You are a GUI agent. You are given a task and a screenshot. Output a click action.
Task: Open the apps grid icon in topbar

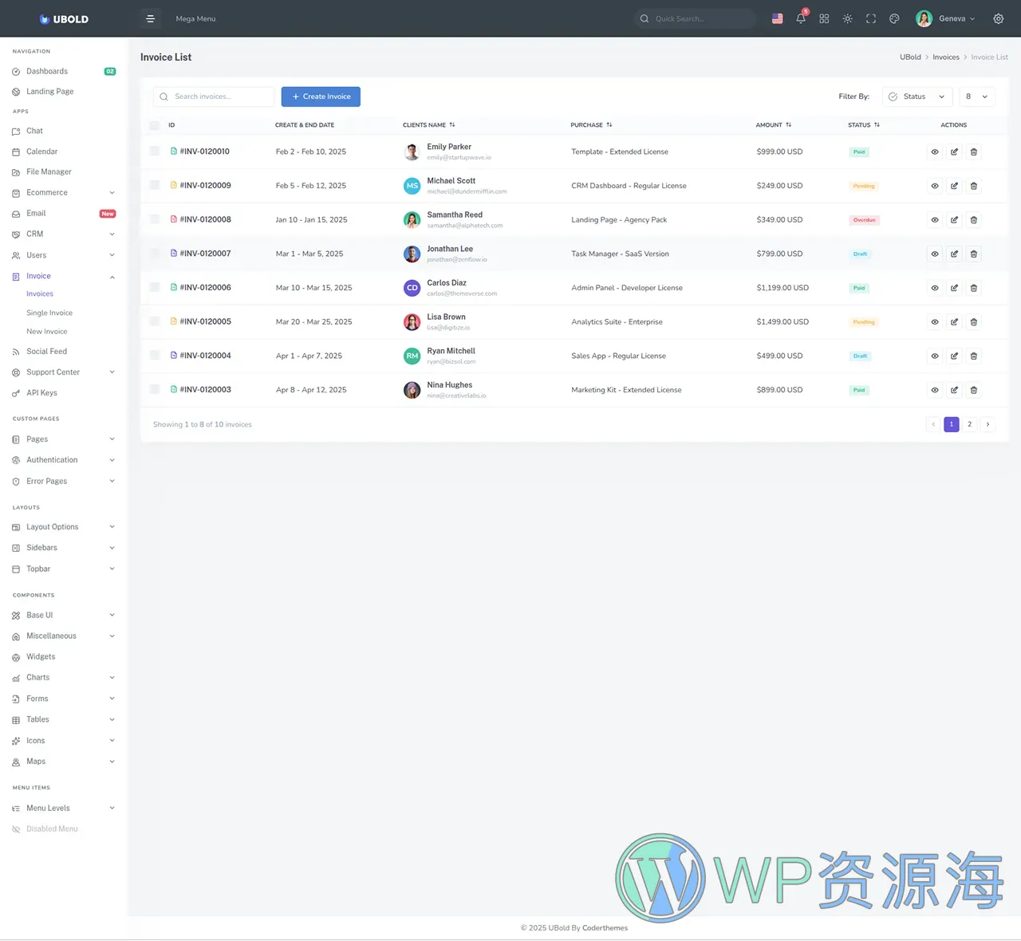click(x=824, y=18)
